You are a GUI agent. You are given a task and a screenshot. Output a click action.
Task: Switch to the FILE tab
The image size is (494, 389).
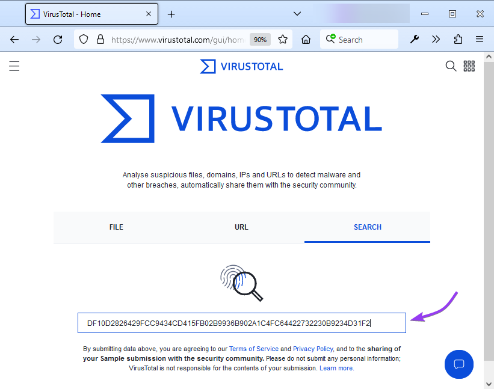[116, 227]
